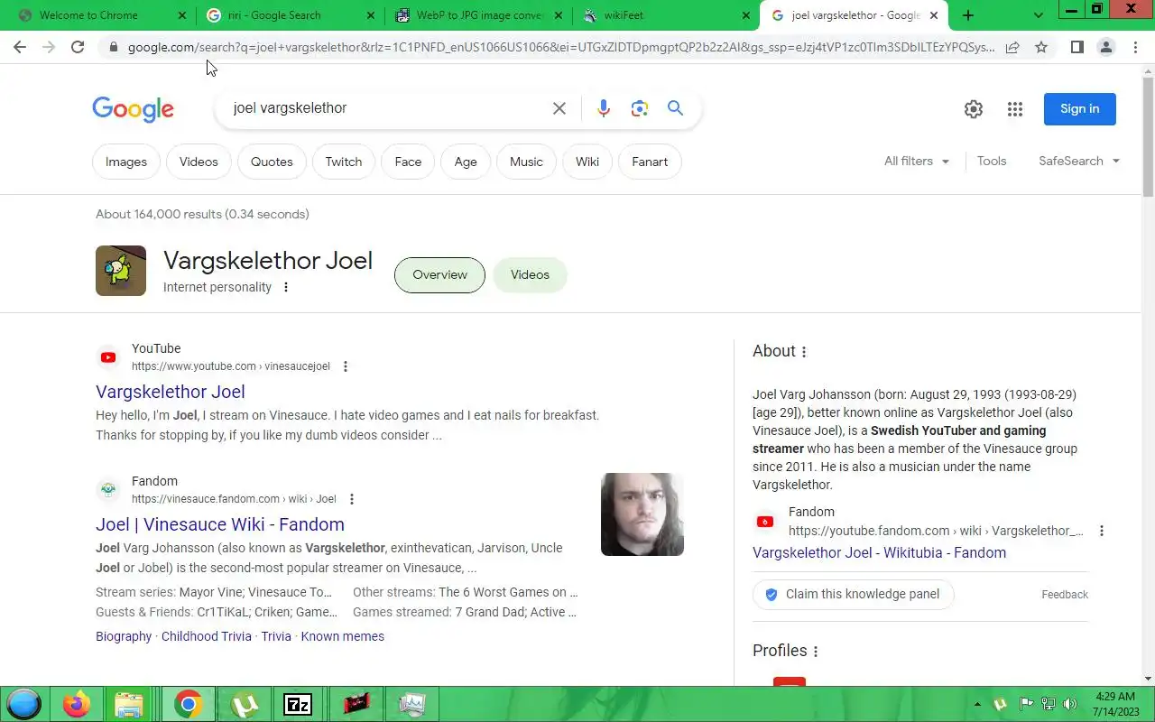The height and width of the screenshot is (722, 1155).
Task: Open Chrome side panel
Action: [1076, 47]
